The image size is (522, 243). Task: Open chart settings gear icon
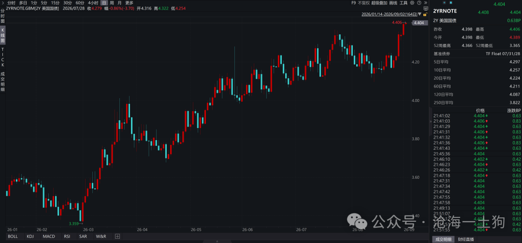pyautogui.click(x=412, y=3)
